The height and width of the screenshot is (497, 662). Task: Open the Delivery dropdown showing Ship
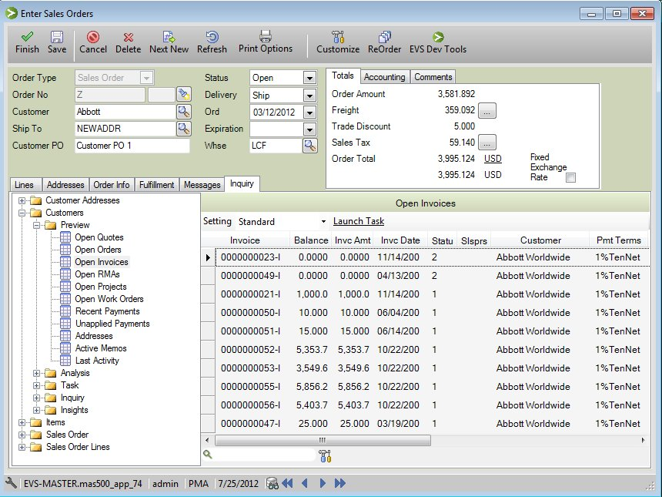[x=308, y=95]
